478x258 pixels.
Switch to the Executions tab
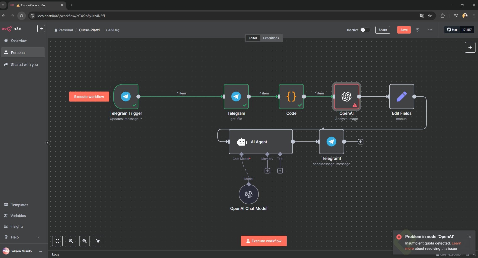271,38
